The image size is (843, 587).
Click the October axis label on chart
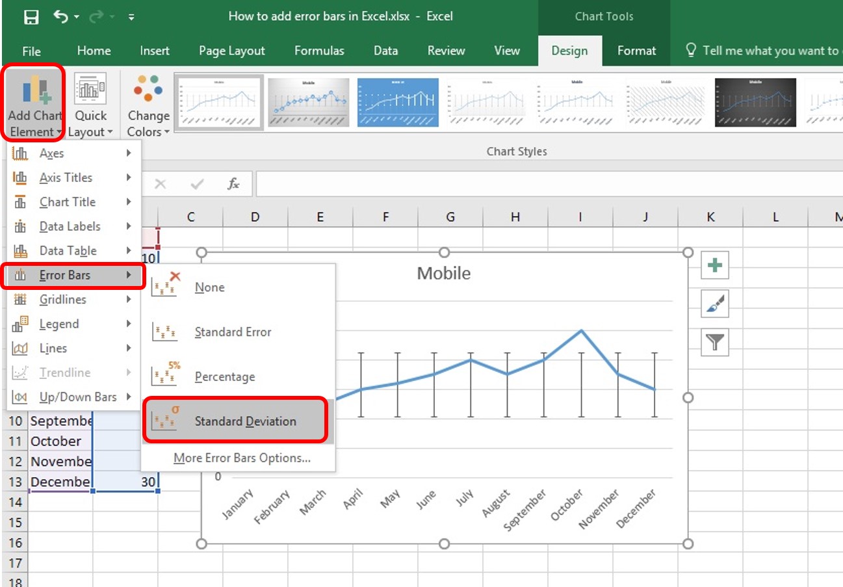coord(567,506)
